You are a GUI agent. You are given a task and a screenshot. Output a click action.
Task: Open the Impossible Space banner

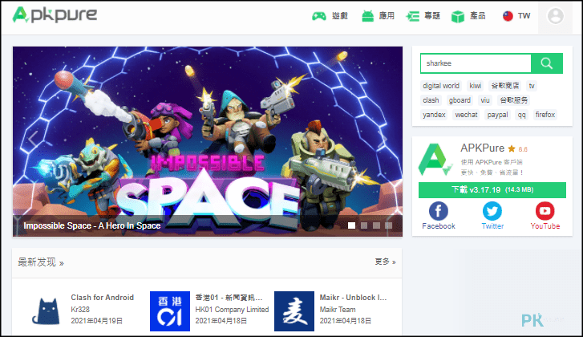point(208,141)
